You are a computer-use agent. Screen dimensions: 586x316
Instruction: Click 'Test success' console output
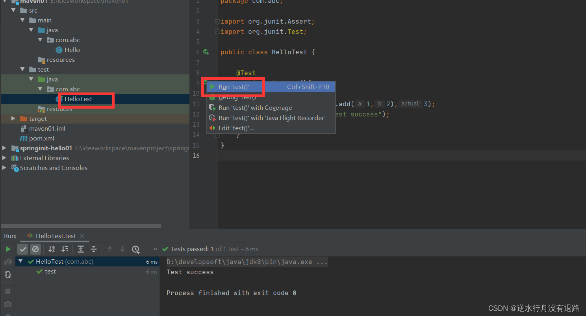tap(190, 272)
